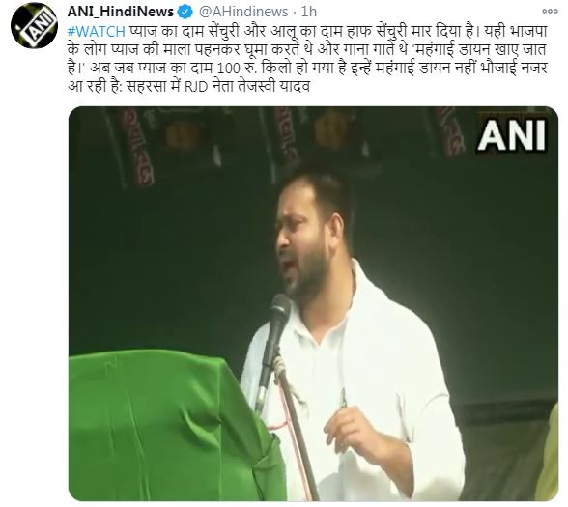This screenshot has height=507, width=568.
Task: Click the speaker in the white shirt
Action: [x=348, y=337]
